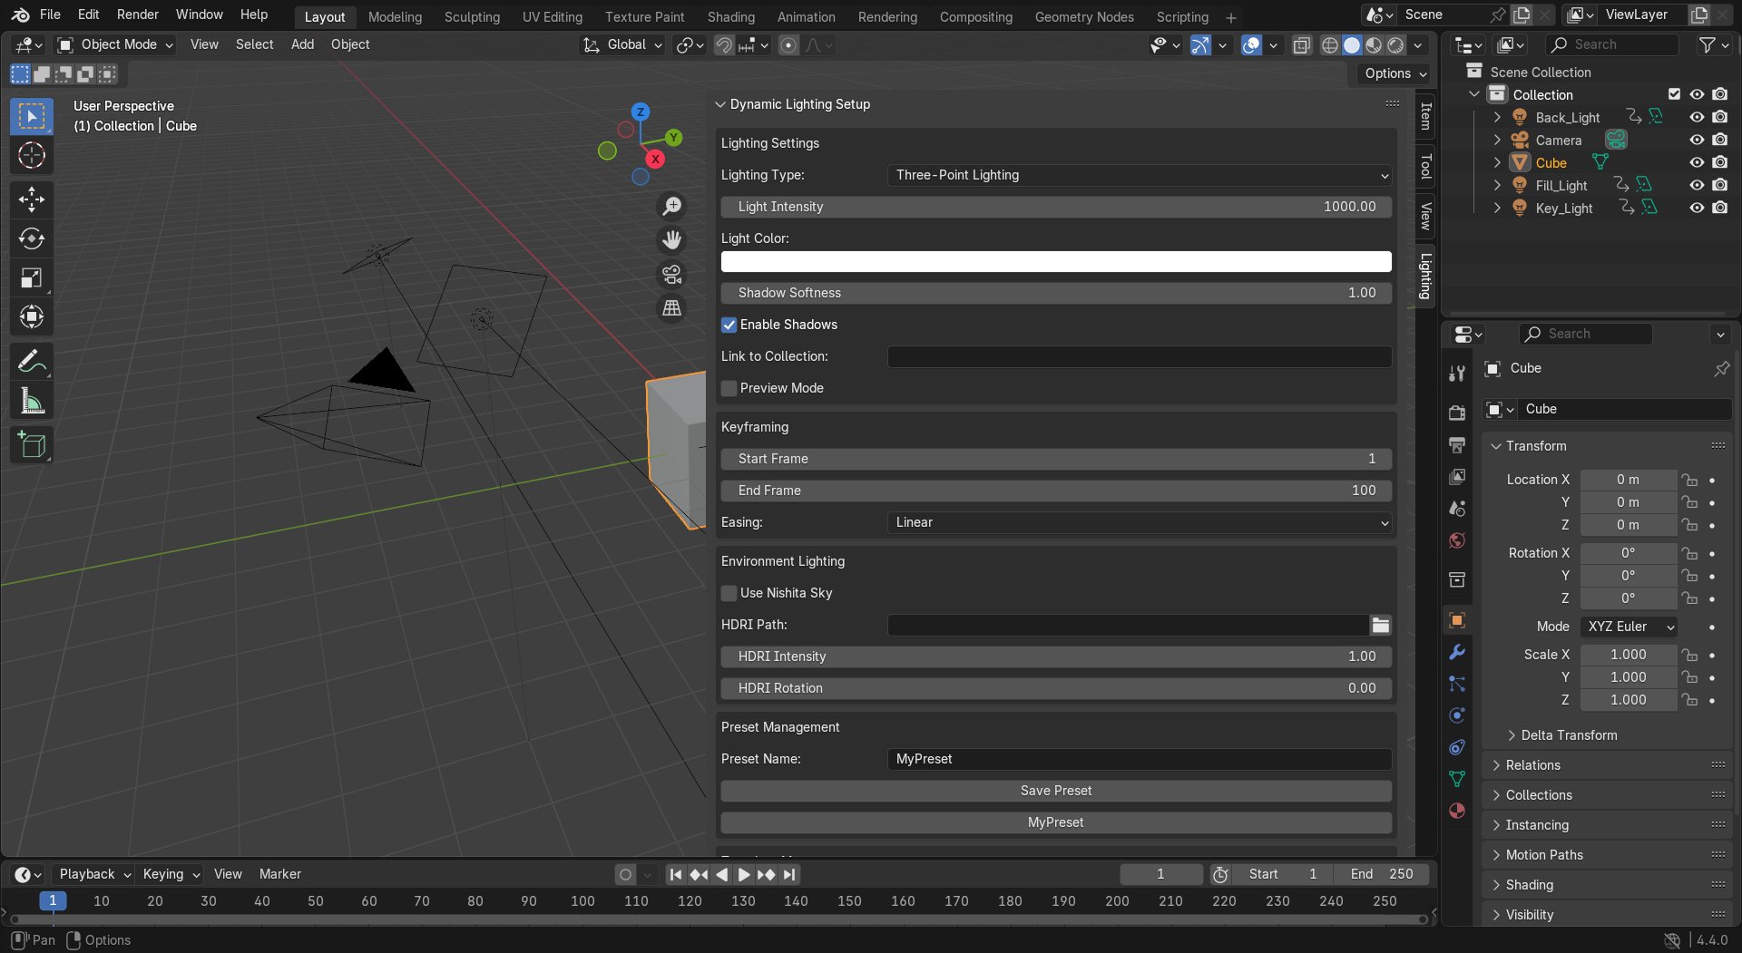Viewport: 1742px width, 953px height.
Task: Click the Select Box tool
Action: click(x=32, y=116)
